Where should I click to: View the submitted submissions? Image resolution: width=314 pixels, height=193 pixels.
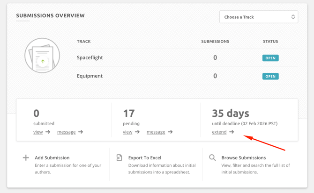38,132
